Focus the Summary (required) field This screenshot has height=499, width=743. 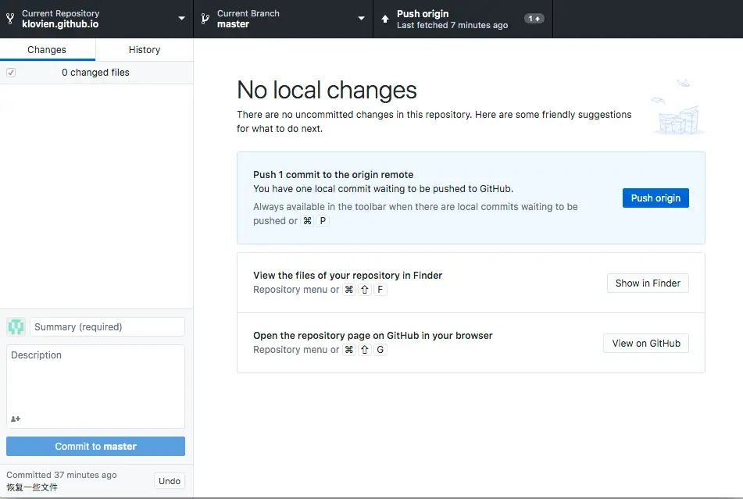(107, 327)
